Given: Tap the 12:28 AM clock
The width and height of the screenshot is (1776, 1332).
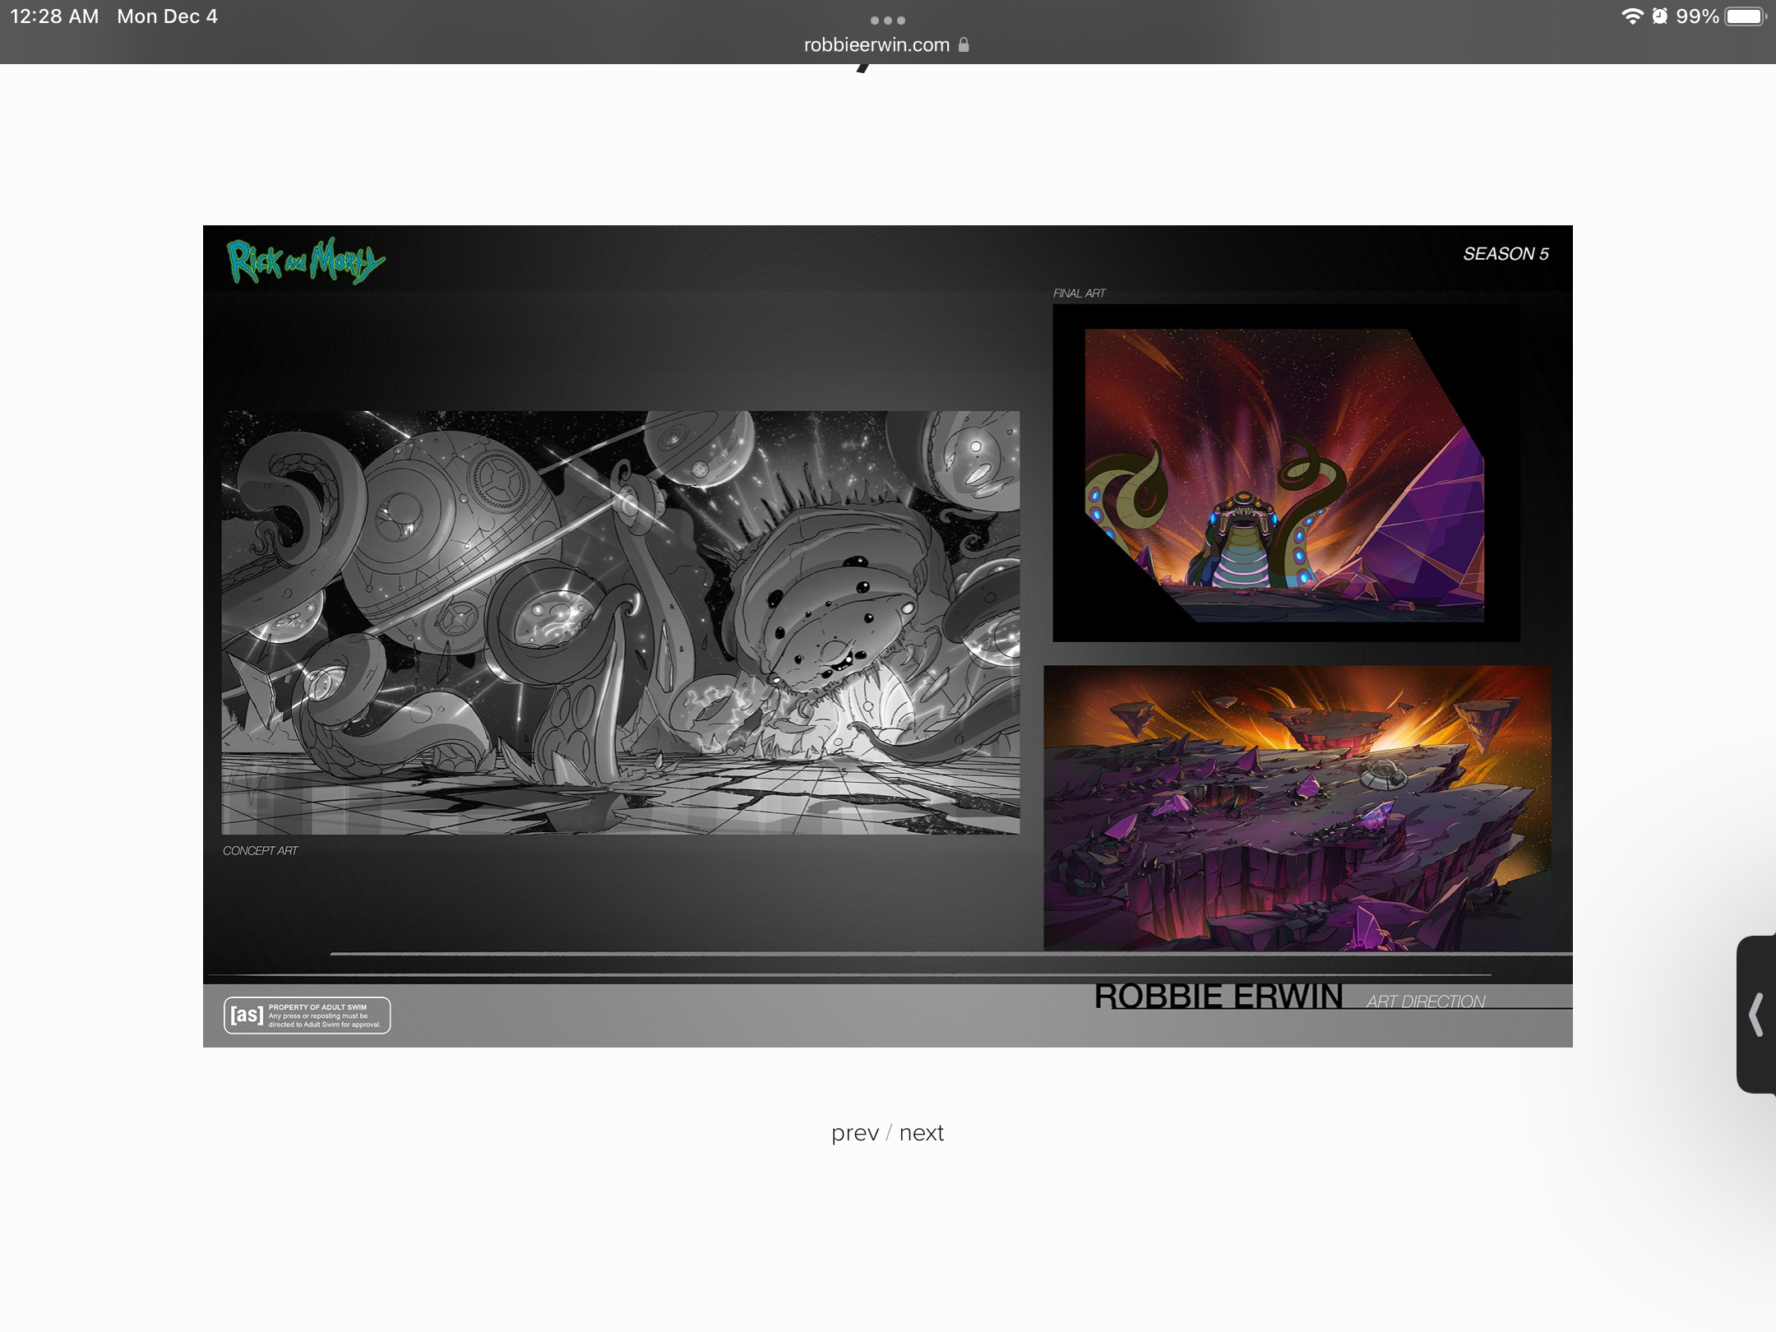Looking at the screenshot, I should [x=54, y=16].
